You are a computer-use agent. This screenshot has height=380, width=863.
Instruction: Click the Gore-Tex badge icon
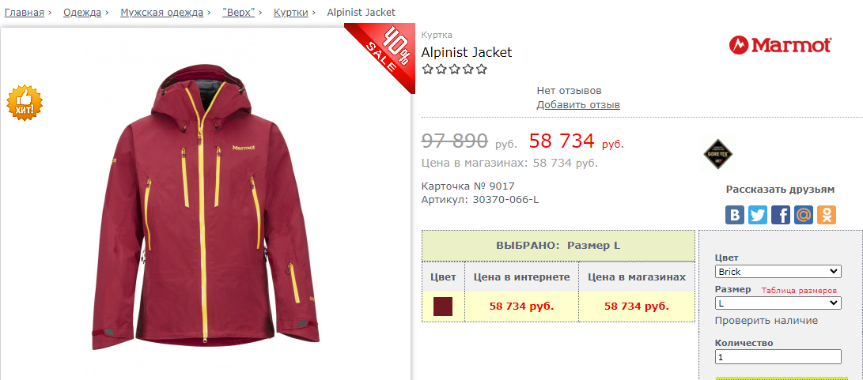[718, 156]
